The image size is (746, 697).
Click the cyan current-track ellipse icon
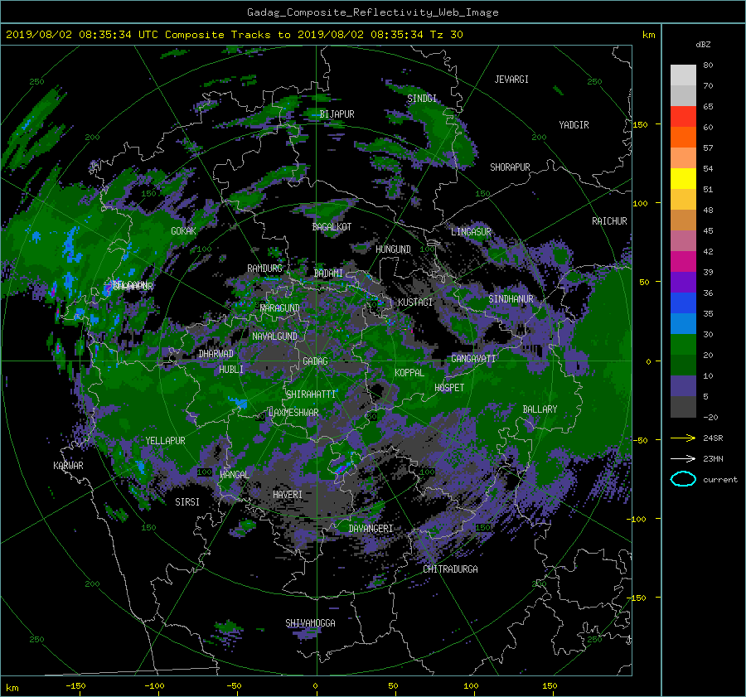pos(683,479)
